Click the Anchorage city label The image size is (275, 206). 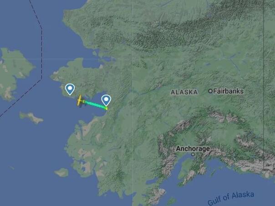pos(193,149)
